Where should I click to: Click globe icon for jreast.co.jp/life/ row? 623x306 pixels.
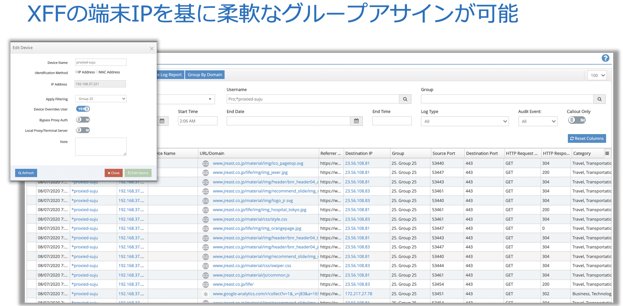point(206,284)
